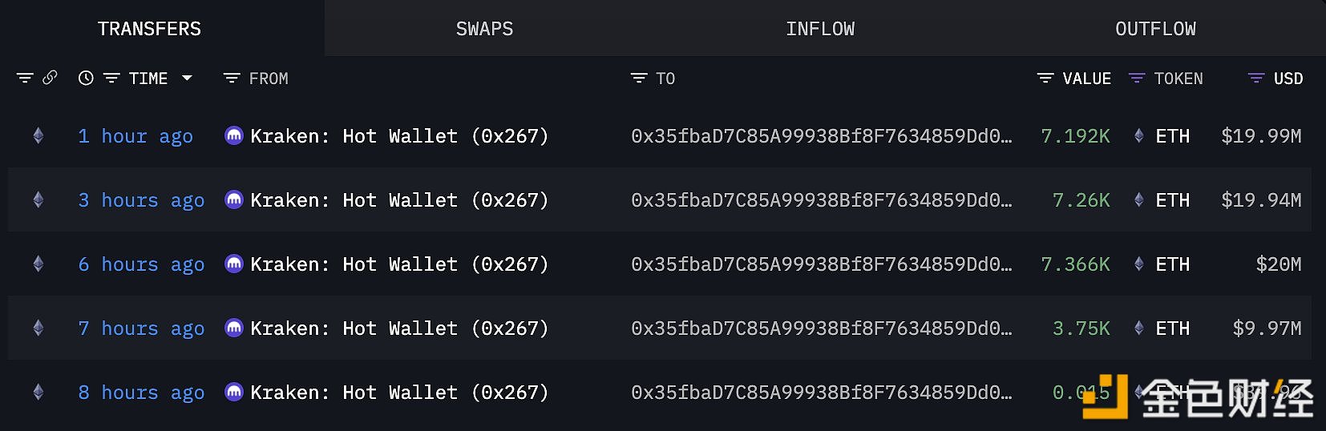Click the Kraken logo in the 7 hours ago row
This screenshot has height=431, width=1326.
click(234, 328)
